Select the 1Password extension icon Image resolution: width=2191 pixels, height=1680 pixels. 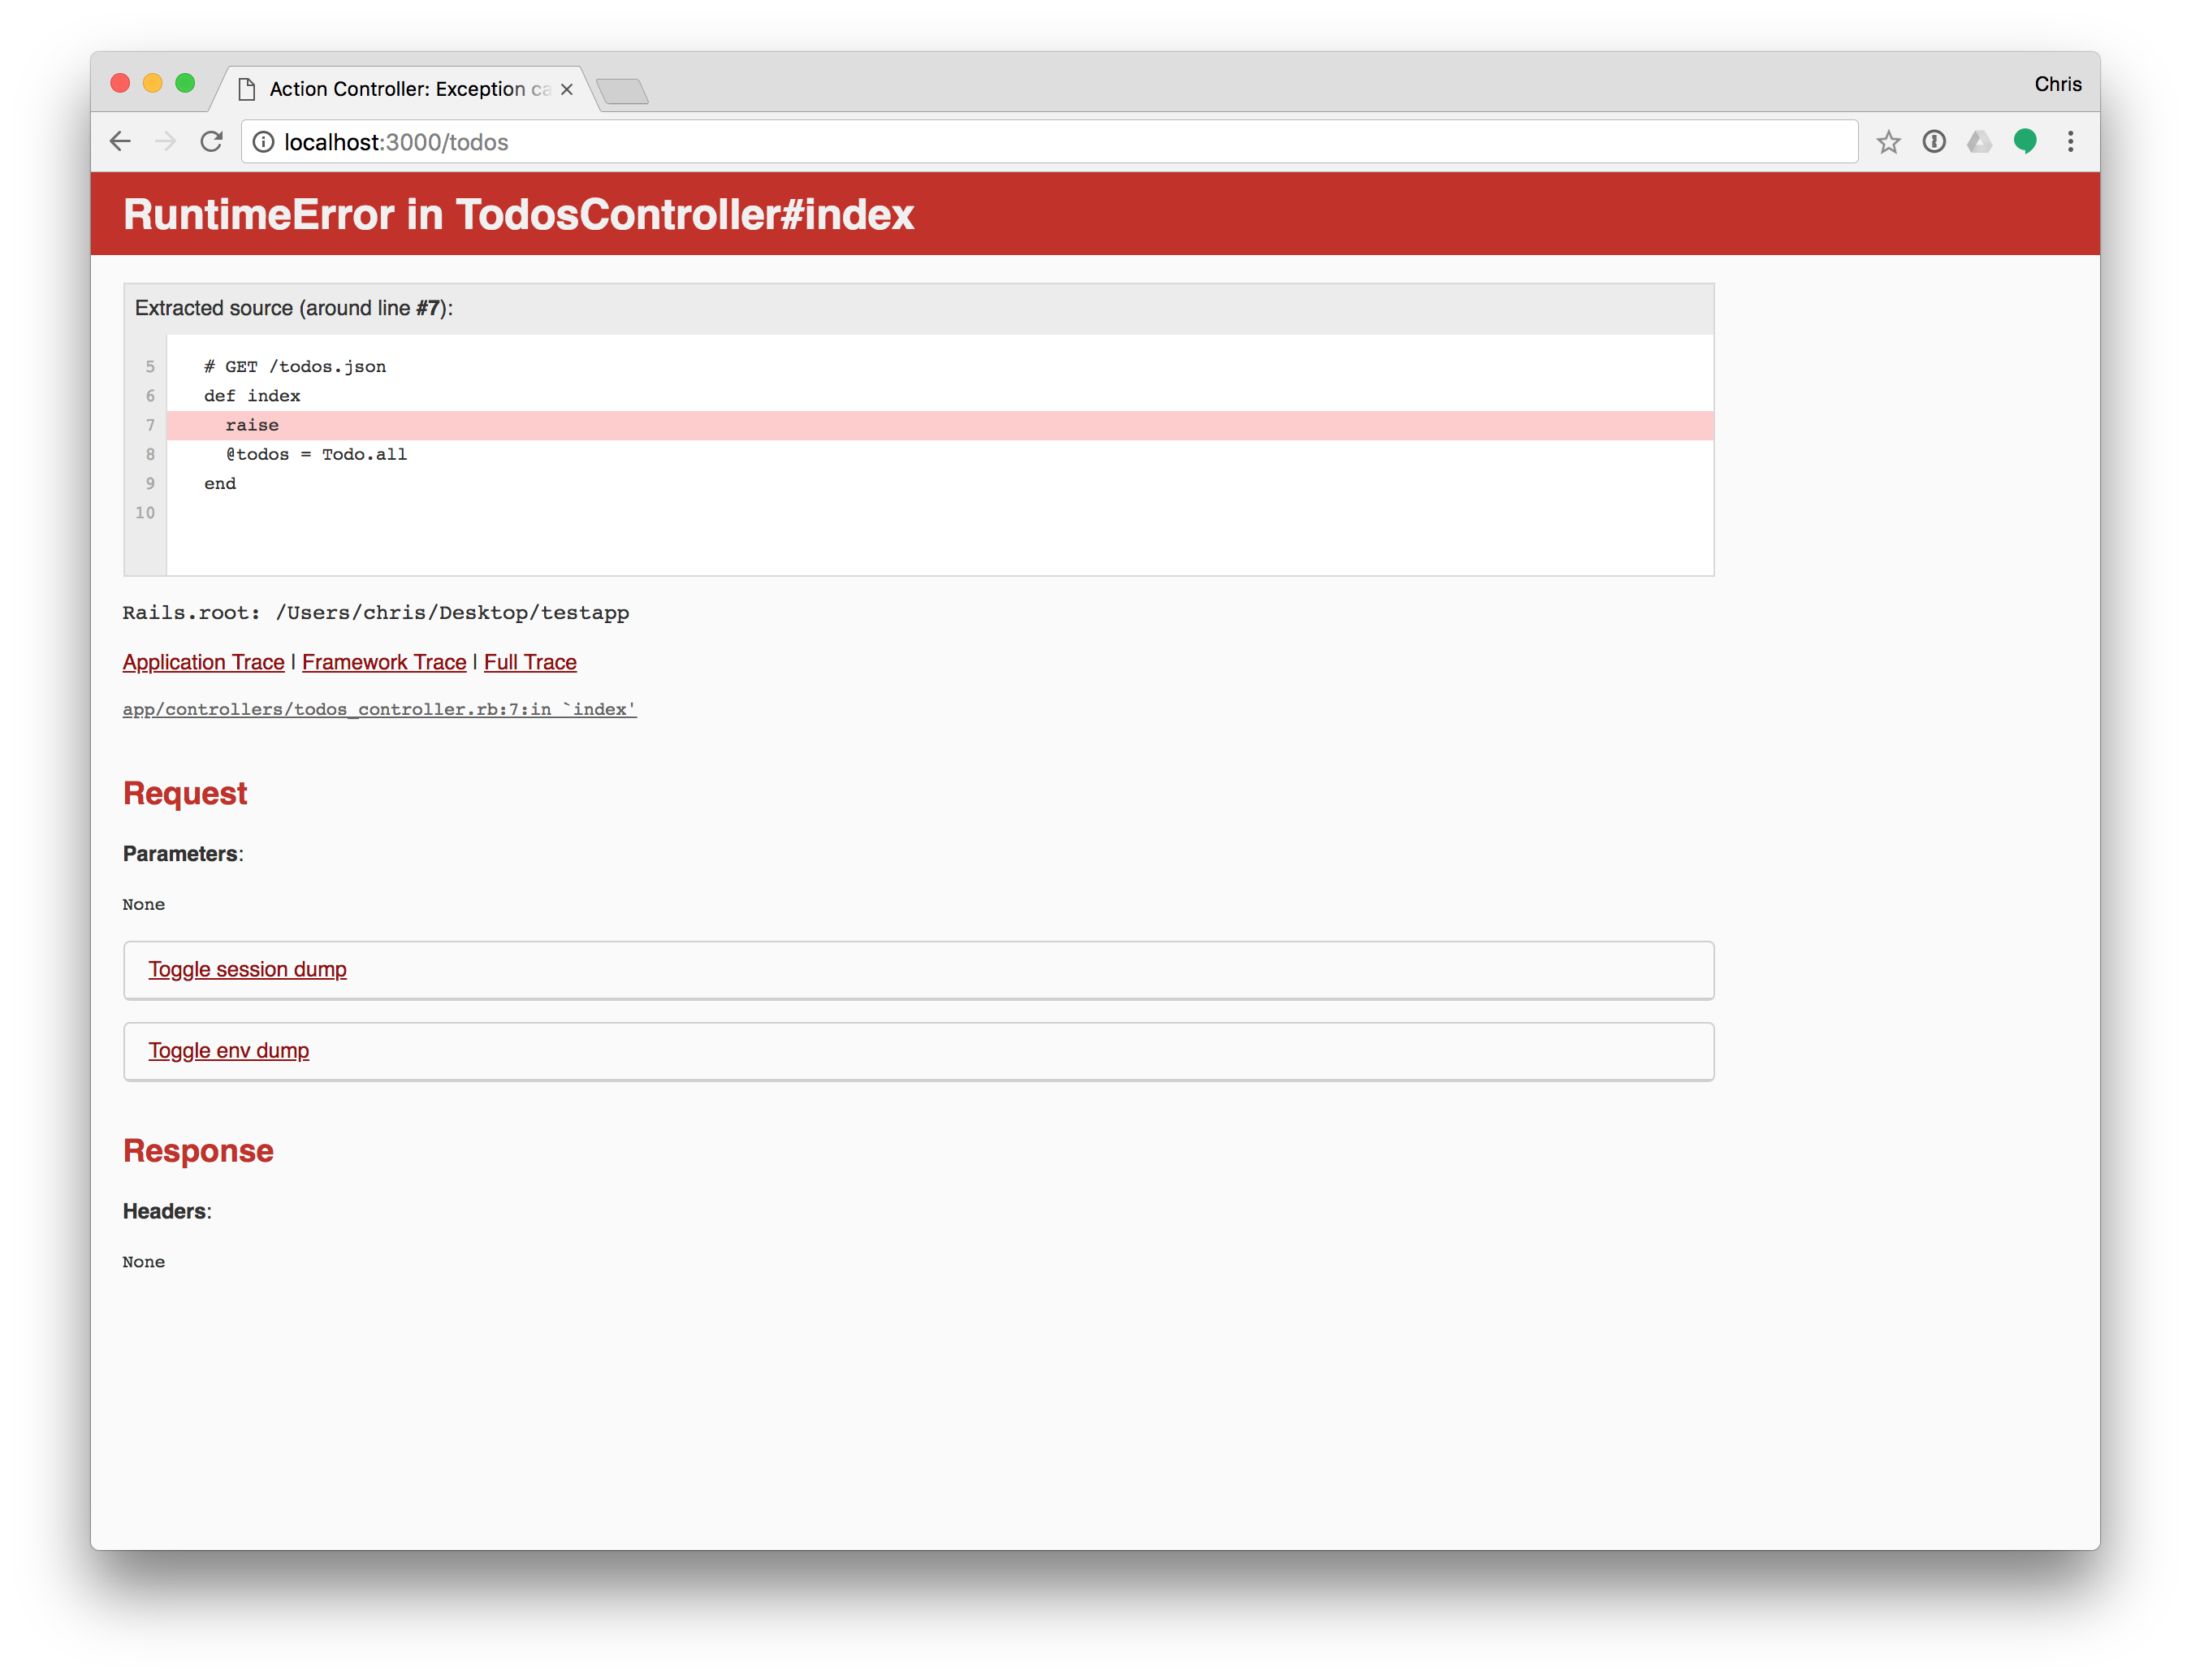(x=1935, y=141)
